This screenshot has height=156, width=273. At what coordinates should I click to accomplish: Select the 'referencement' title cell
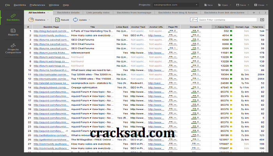[92, 53]
